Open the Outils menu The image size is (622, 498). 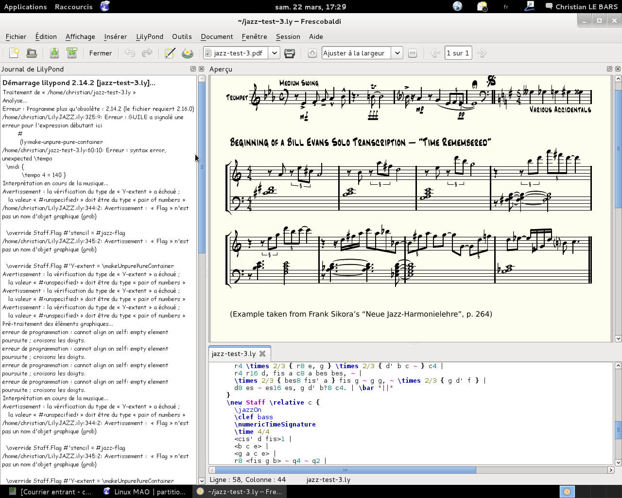[x=182, y=36]
